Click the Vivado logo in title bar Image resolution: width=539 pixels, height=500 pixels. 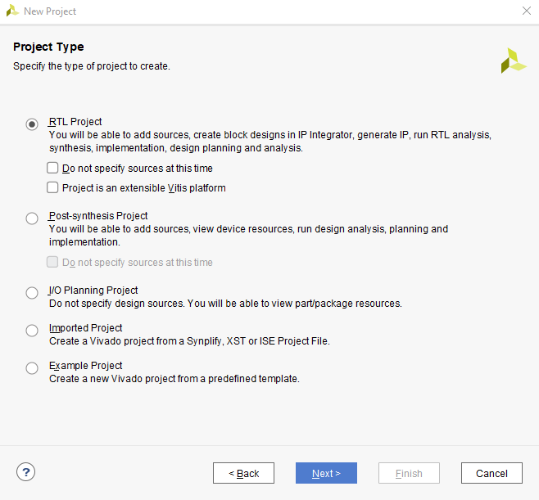tap(12, 11)
